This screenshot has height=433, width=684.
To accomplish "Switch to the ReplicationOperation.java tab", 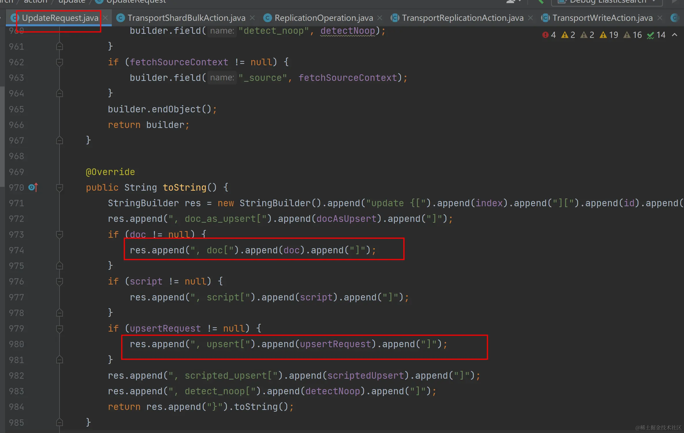I will pyautogui.click(x=320, y=18).
